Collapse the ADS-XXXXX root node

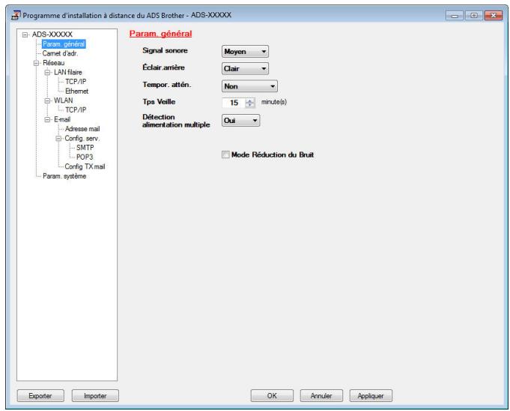click(x=25, y=34)
